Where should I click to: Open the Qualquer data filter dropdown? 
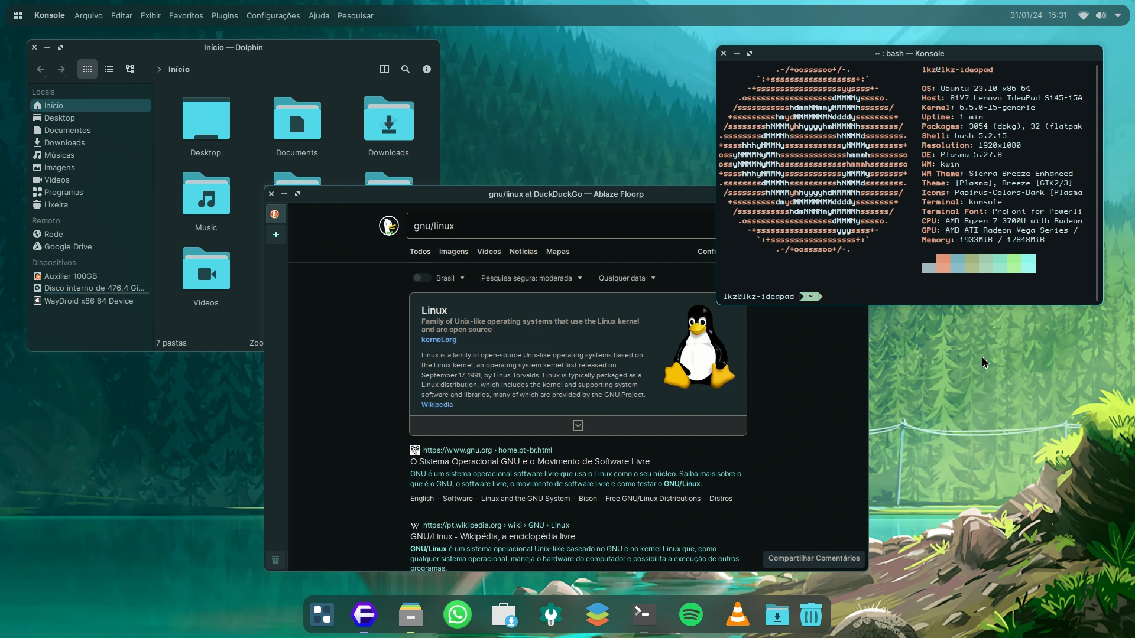[627, 278]
